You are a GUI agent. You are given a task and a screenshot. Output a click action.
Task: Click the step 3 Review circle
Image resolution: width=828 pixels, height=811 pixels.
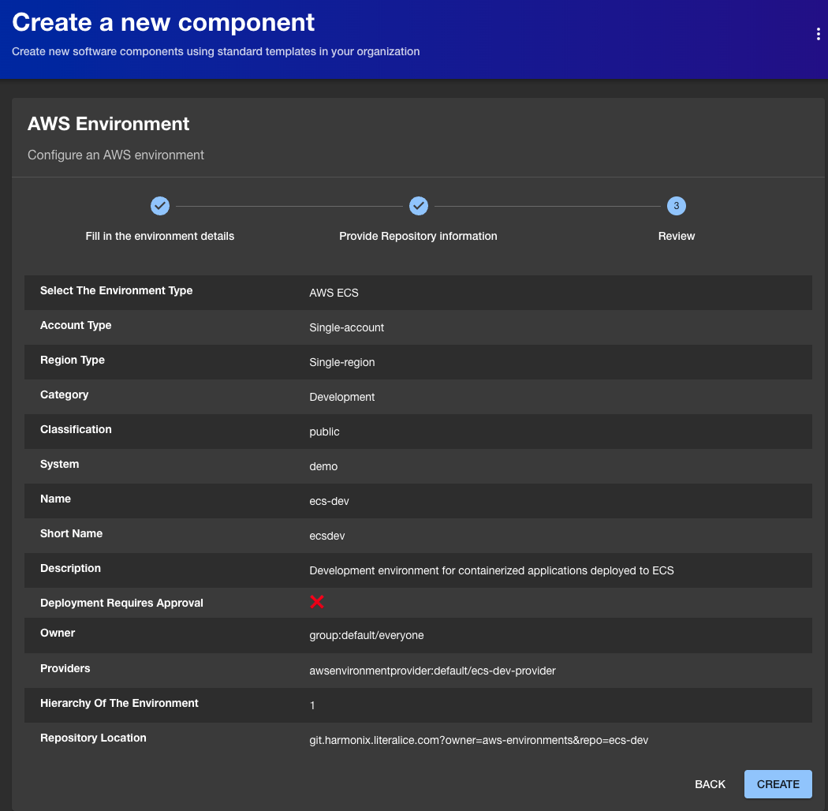(x=677, y=206)
